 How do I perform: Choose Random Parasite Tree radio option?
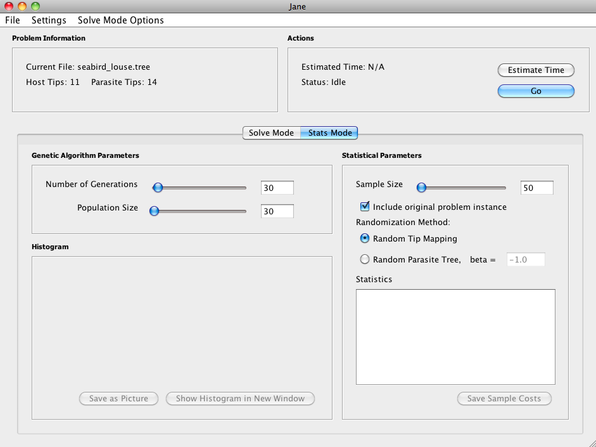click(365, 259)
